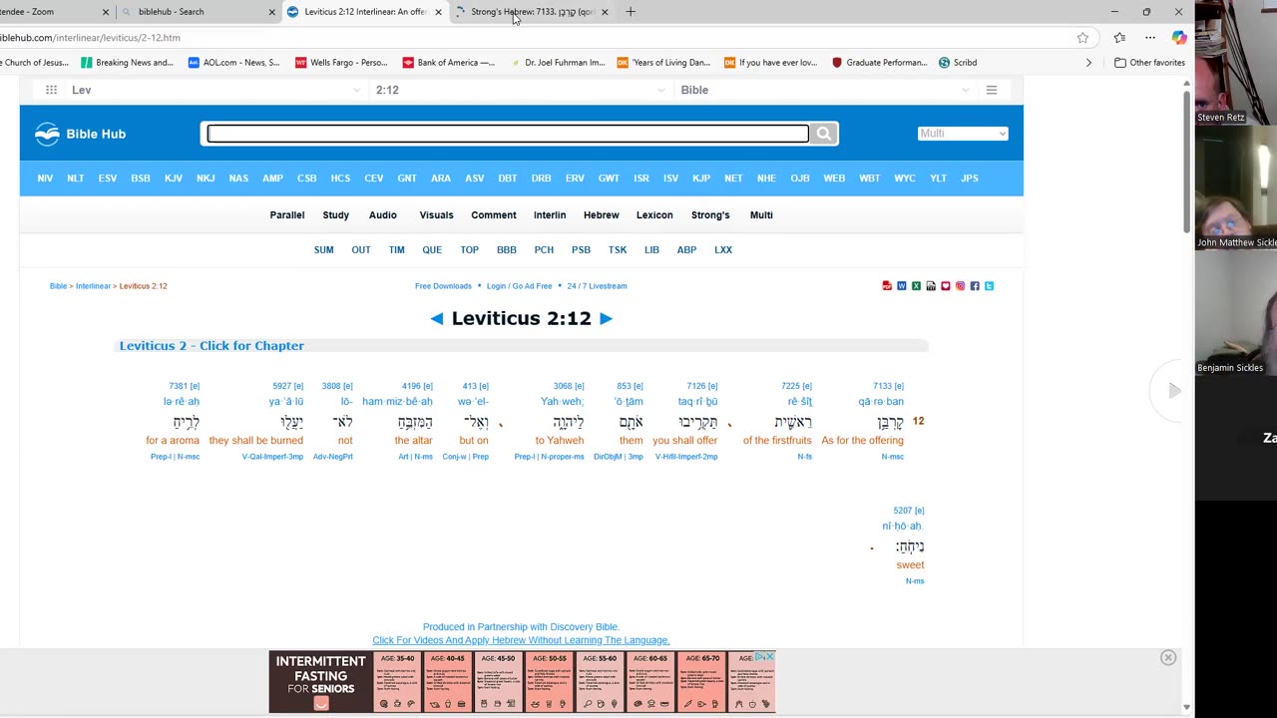
Task: Click Leviticus 2 - Click for Chapter
Action: [212, 346]
